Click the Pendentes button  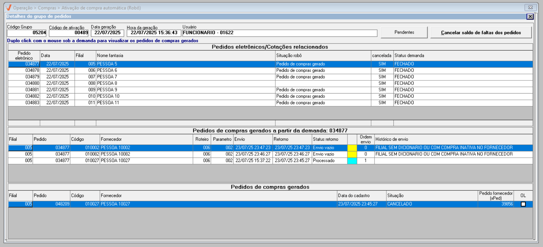point(404,32)
